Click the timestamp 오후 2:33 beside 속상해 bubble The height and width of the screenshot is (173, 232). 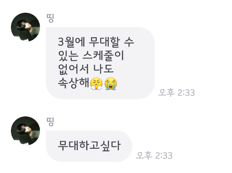(177, 92)
